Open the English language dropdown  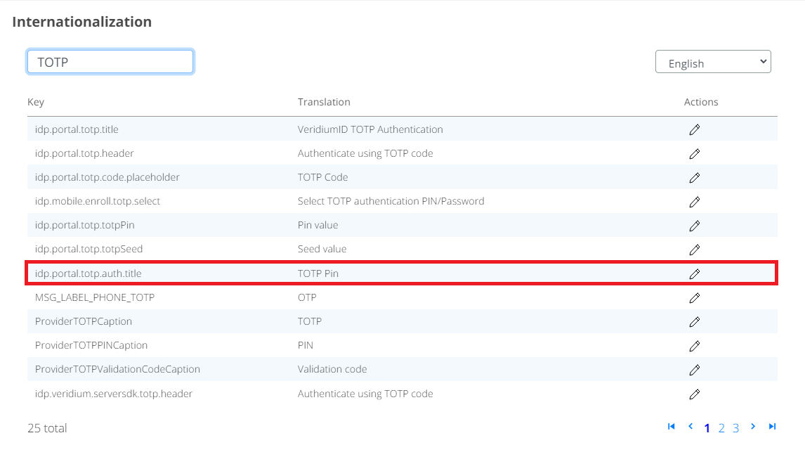coord(712,63)
